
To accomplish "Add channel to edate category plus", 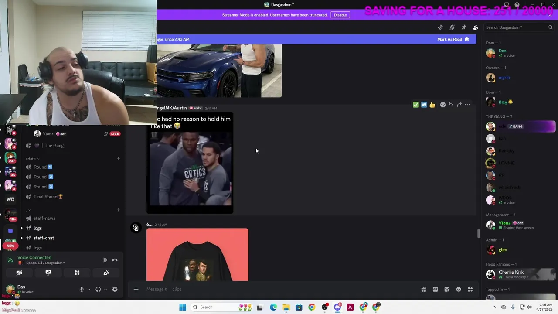I will tap(118, 159).
